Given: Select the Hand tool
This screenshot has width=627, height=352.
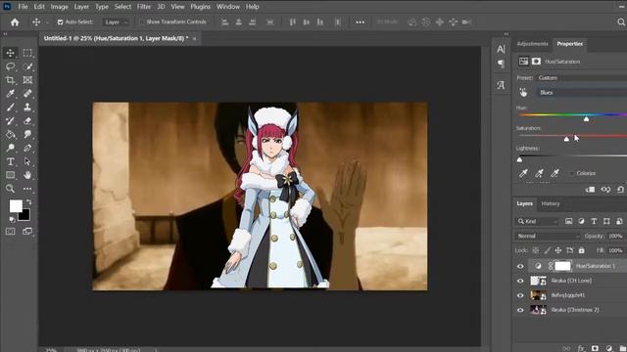Looking at the screenshot, I should 27,175.
